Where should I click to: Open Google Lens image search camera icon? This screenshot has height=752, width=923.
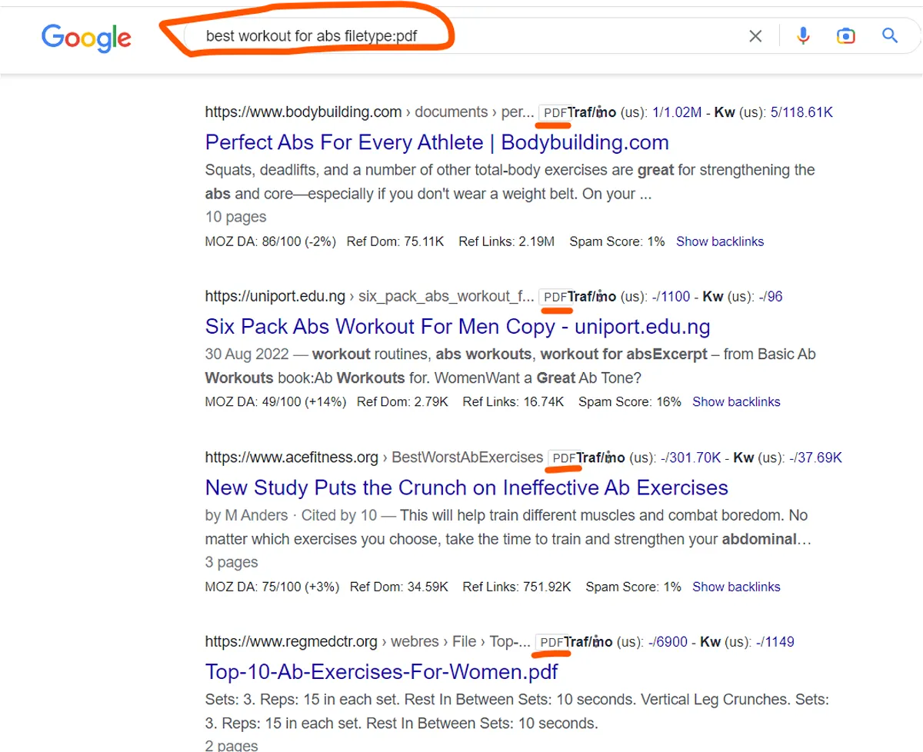845,36
